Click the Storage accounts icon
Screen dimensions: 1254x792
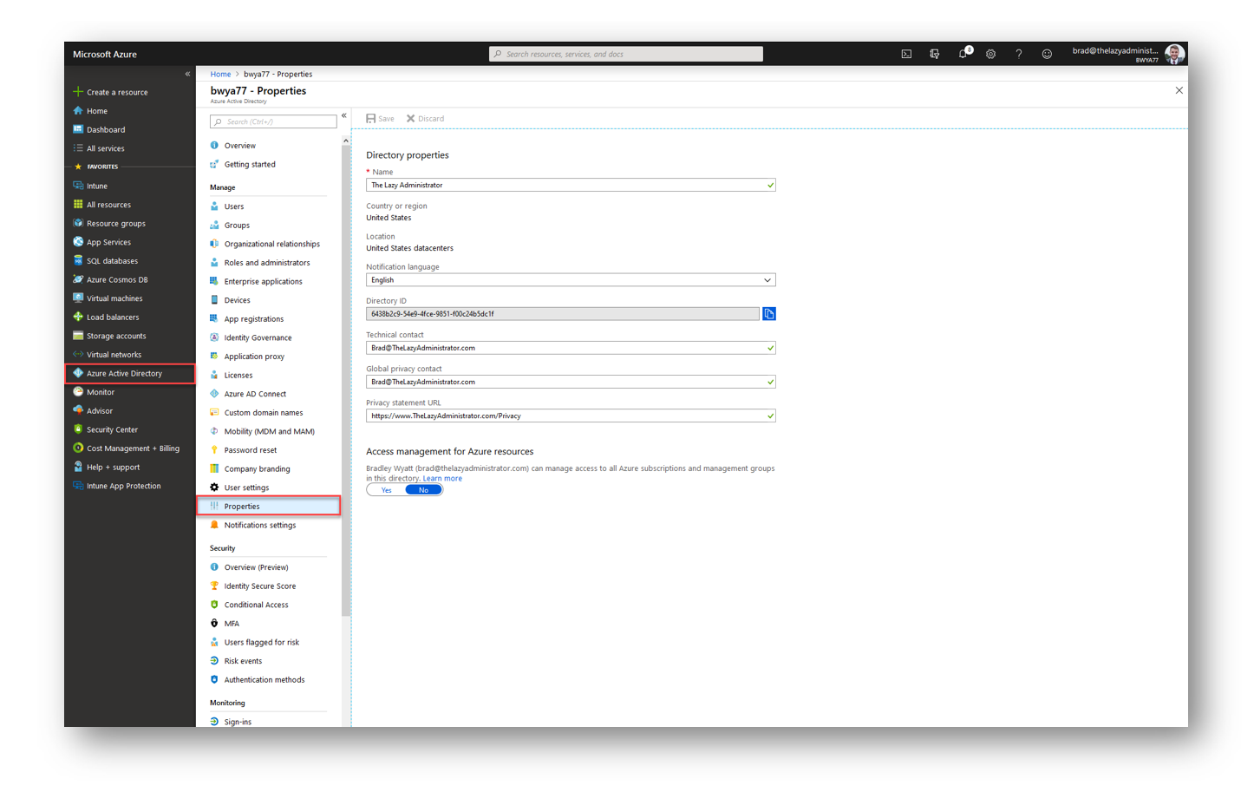click(78, 336)
